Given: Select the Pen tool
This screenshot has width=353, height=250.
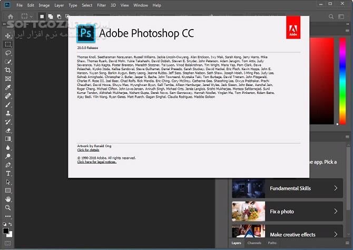Looking at the screenshot, I should point(8,165).
